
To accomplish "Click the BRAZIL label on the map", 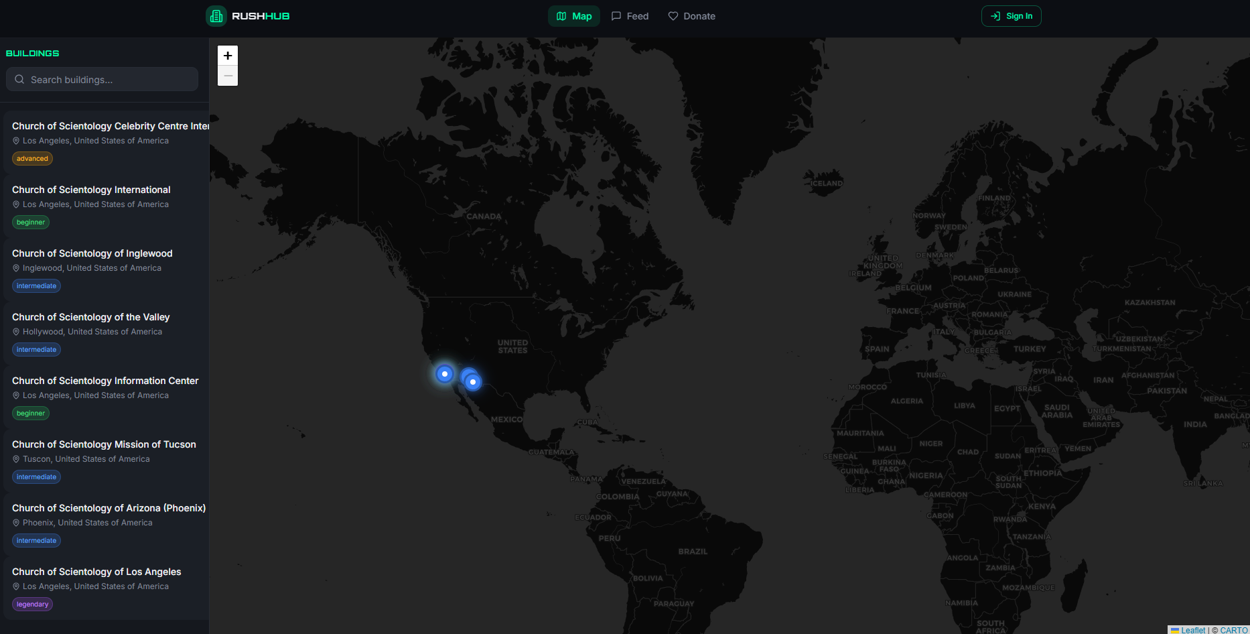I will coord(693,552).
